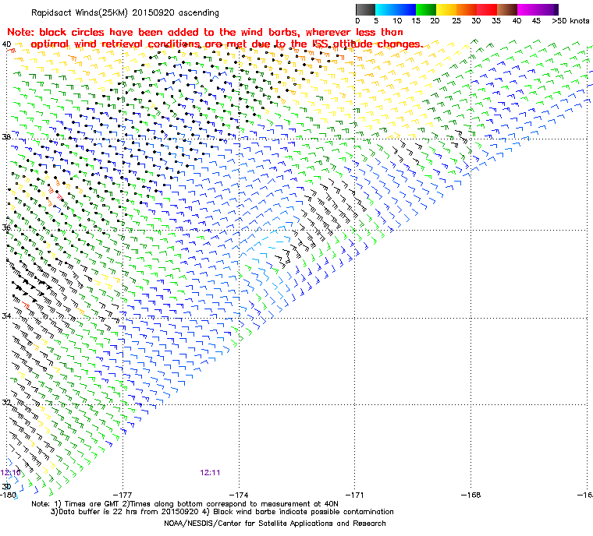Click the red note line starting 'optimal wind retrieval'
The width and height of the screenshot is (593, 536).
point(226,44)
